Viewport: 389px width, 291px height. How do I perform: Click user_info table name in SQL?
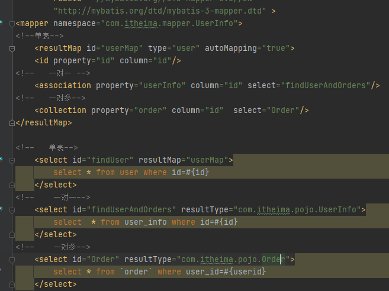coord(146,222)
